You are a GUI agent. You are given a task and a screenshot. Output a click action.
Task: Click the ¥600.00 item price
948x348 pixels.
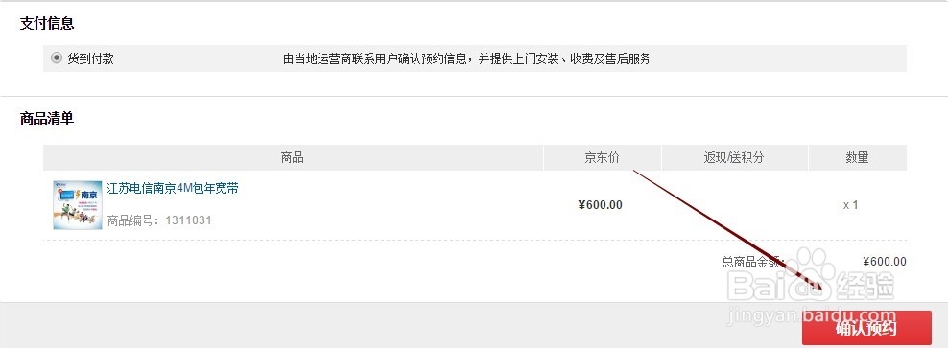click(x=601, y=205)
